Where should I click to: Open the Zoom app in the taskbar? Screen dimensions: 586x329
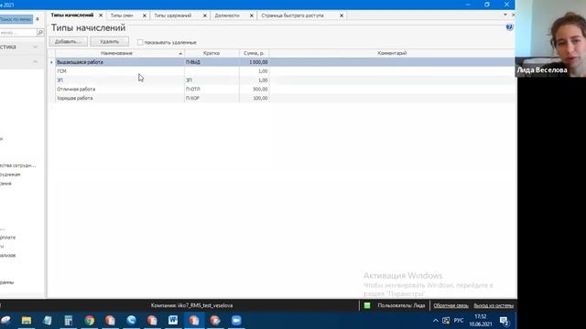pyautogui.click(x=236, y=321)
